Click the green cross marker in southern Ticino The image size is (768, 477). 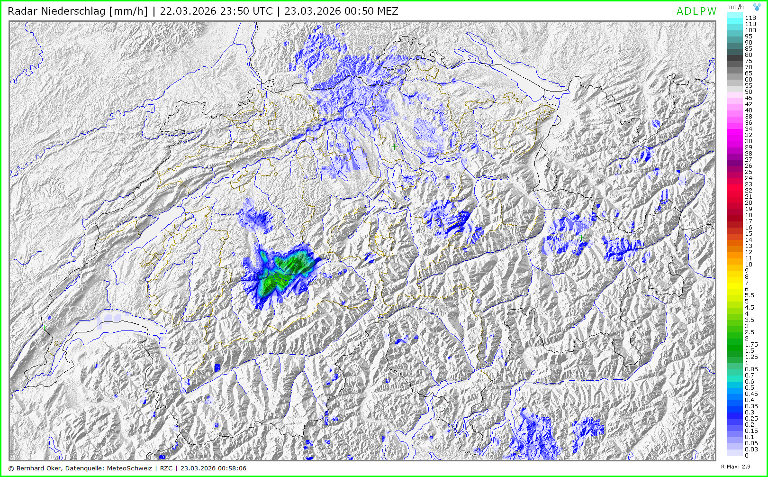[444, 408]
